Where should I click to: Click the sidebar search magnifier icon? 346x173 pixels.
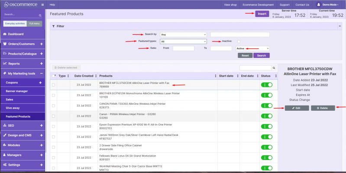tap(40, 16)
